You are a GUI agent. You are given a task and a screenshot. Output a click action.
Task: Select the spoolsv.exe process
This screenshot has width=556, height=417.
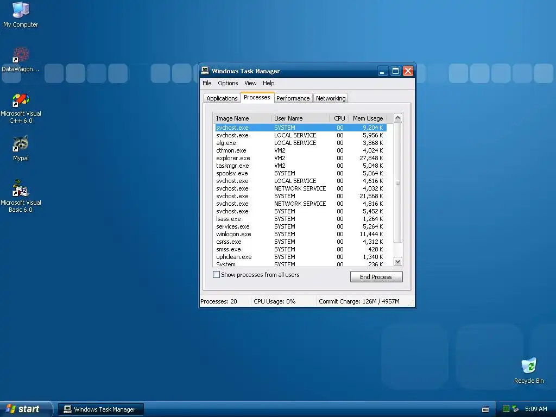click(301, 173)
